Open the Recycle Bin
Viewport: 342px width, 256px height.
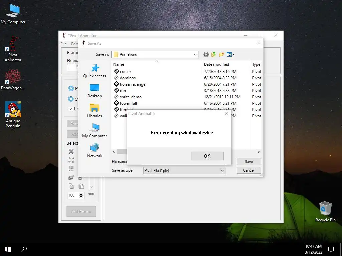click(x=325, y=212)
